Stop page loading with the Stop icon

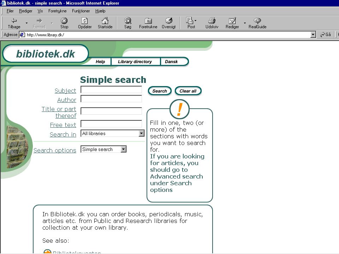(64, 21)
